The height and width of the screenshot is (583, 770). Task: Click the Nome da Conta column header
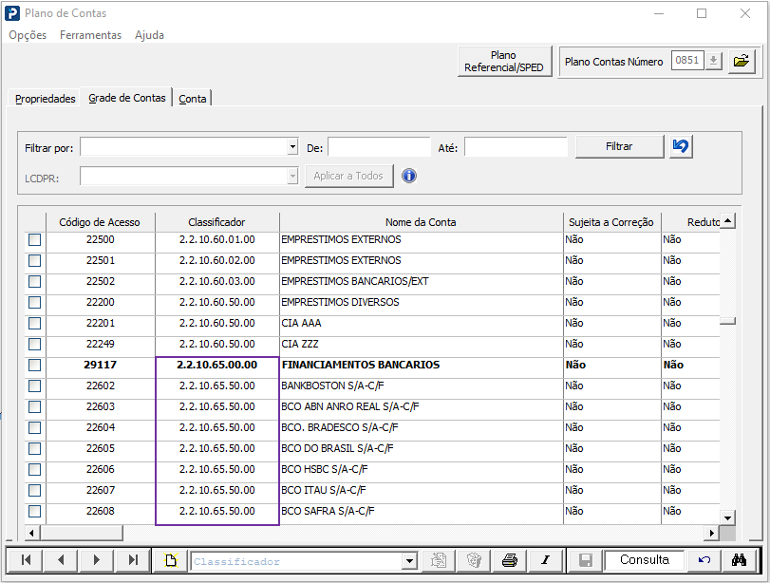coord(421,222)
